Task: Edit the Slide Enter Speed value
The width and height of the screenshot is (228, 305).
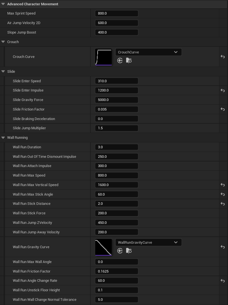Action: pyautogui.click(x=116, y=81)
